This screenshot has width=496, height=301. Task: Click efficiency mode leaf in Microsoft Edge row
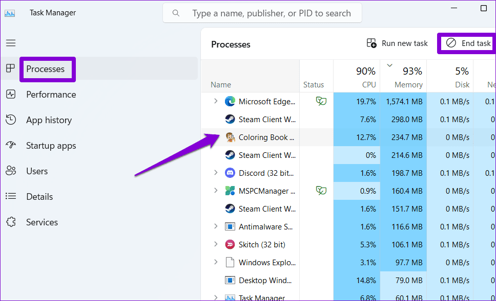(321, 101)
